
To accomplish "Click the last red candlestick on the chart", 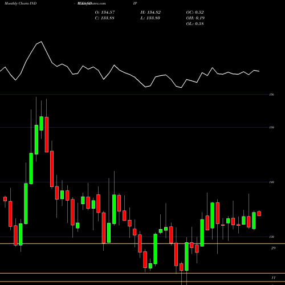I will coord(259,214).
